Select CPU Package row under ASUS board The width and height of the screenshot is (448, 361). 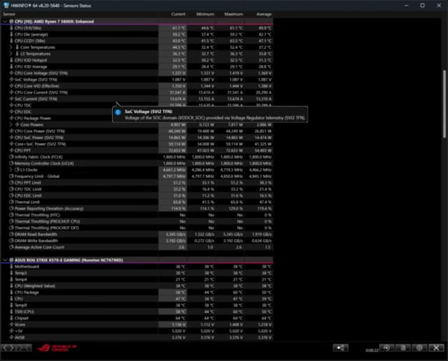coord(137,293)
